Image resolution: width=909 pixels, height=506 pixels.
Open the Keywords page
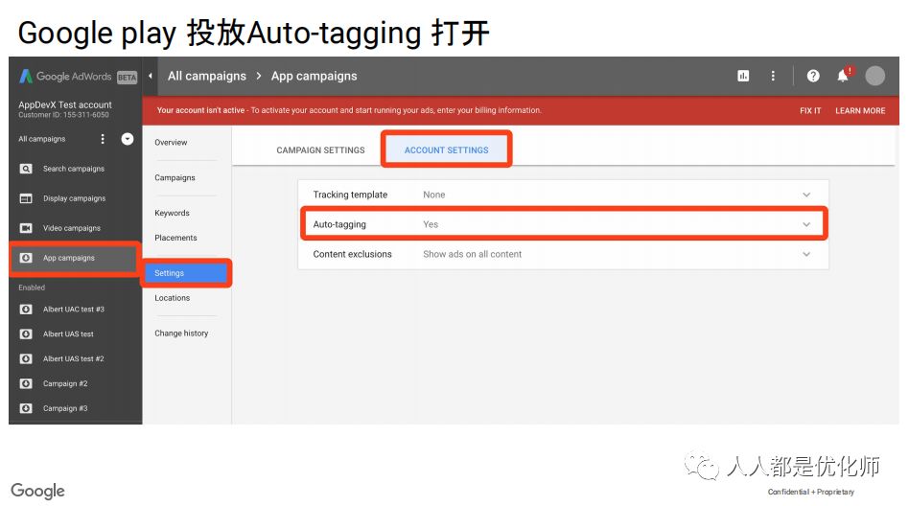(173, 214)
